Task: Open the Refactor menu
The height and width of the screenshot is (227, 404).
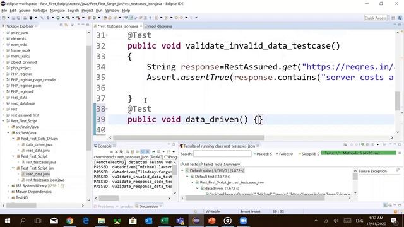Action: pyautogui.click(x=40, y=11)
